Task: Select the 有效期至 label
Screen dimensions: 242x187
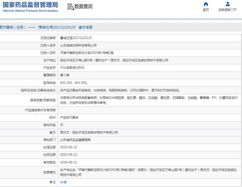Action: pyautogui.click(x=49, y=162)
